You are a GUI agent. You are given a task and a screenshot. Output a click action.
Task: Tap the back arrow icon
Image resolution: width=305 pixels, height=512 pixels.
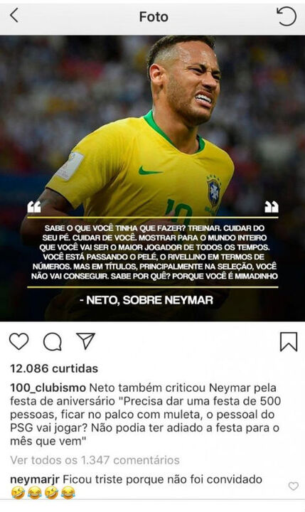[14, 16]
